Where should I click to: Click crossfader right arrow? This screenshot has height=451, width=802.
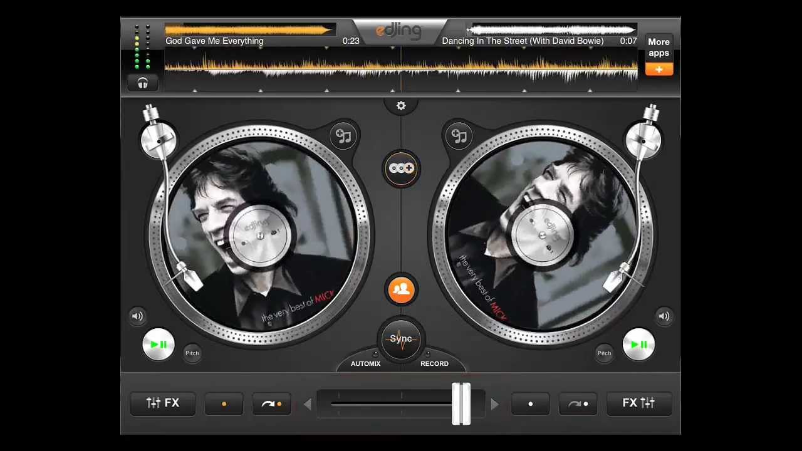point(495,405)
